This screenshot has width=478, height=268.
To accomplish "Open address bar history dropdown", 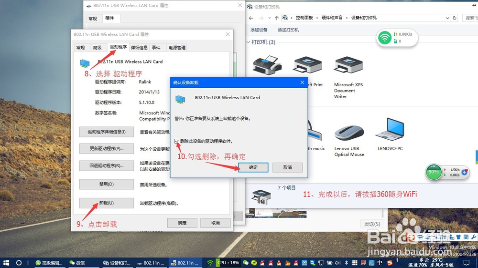I will (447, 18).
